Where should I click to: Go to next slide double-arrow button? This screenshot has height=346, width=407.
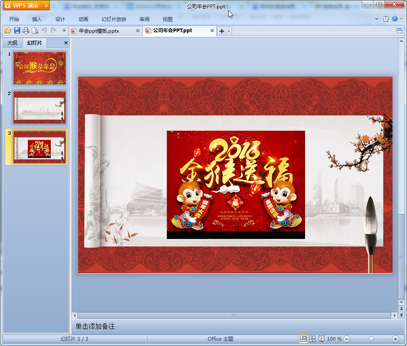(401, 315)
